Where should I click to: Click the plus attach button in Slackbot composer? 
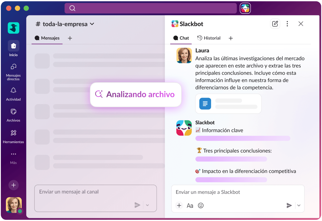(179, 205)
